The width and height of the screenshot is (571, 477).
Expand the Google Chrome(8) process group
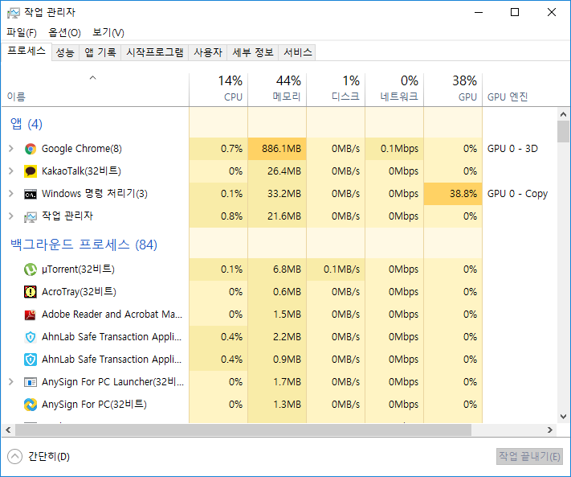(x=11, y=149)
